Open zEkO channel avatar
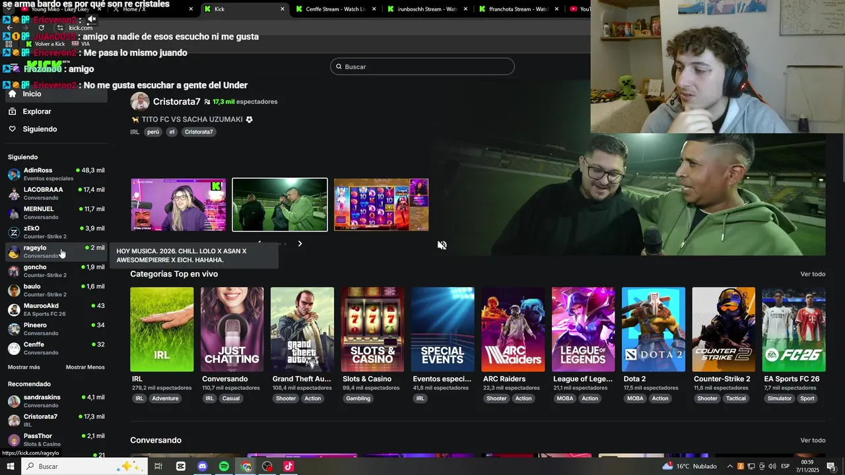The image size is (845, 475). 14,232
